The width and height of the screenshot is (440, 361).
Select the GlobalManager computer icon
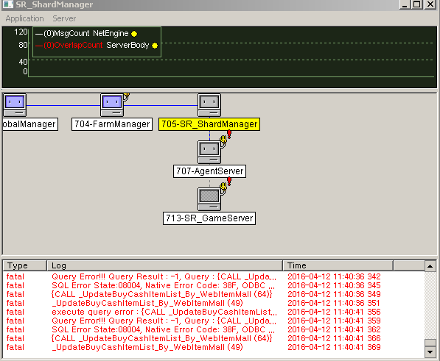tap(15, 105)
